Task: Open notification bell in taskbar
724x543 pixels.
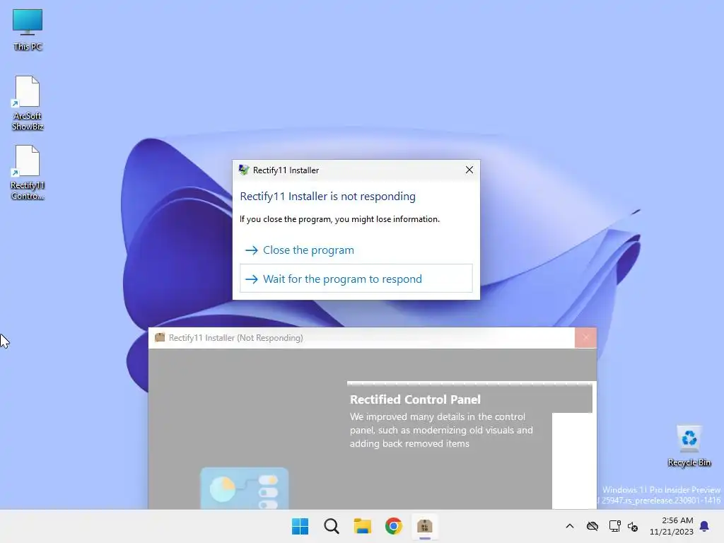Action: point(704,526)
